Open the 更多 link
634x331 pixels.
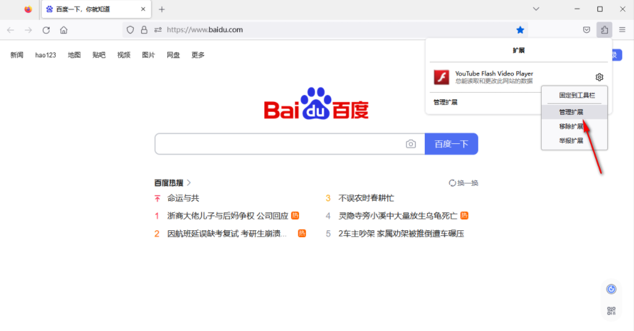pyautogui.click(x=198, y=55)
